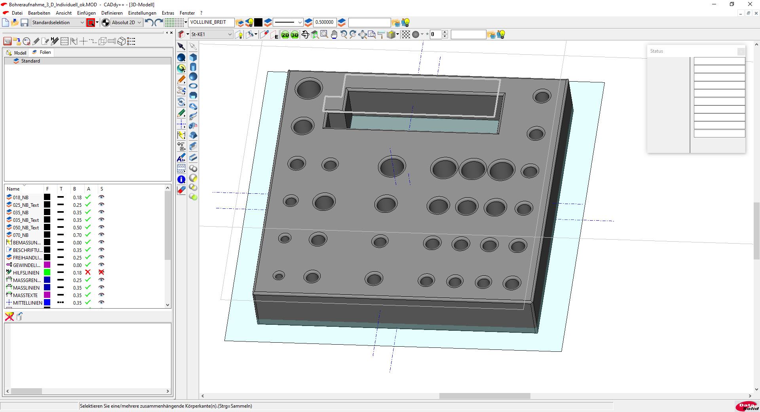Select the blue cube solid tool

point(193,57)
